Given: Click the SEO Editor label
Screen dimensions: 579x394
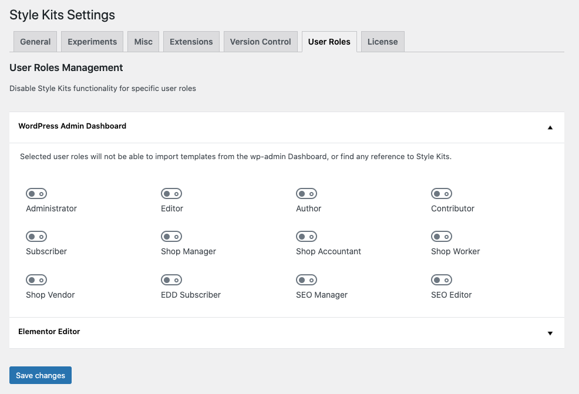Looking at the screenshot, I should click(x=451, y=295).
